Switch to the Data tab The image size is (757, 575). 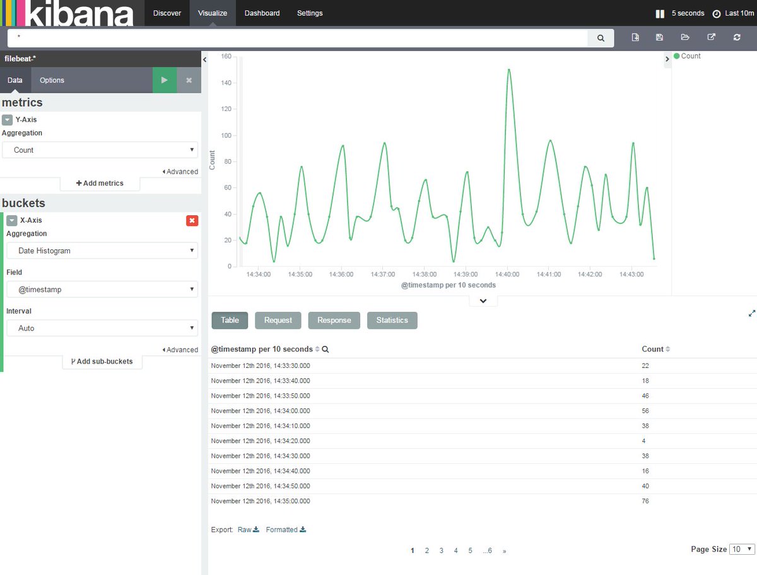pyautogui.click(x=15, y=80)
